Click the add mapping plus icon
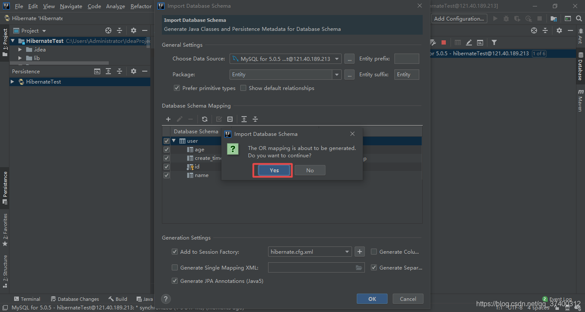585x312 pixels. 168,119
